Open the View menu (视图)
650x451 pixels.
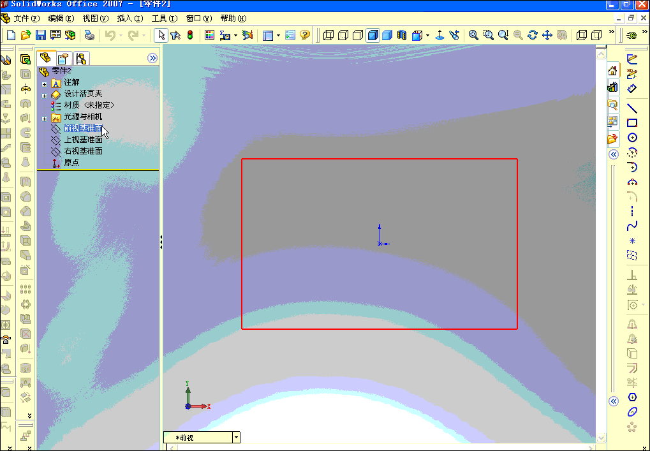click(x=95, y=18)
